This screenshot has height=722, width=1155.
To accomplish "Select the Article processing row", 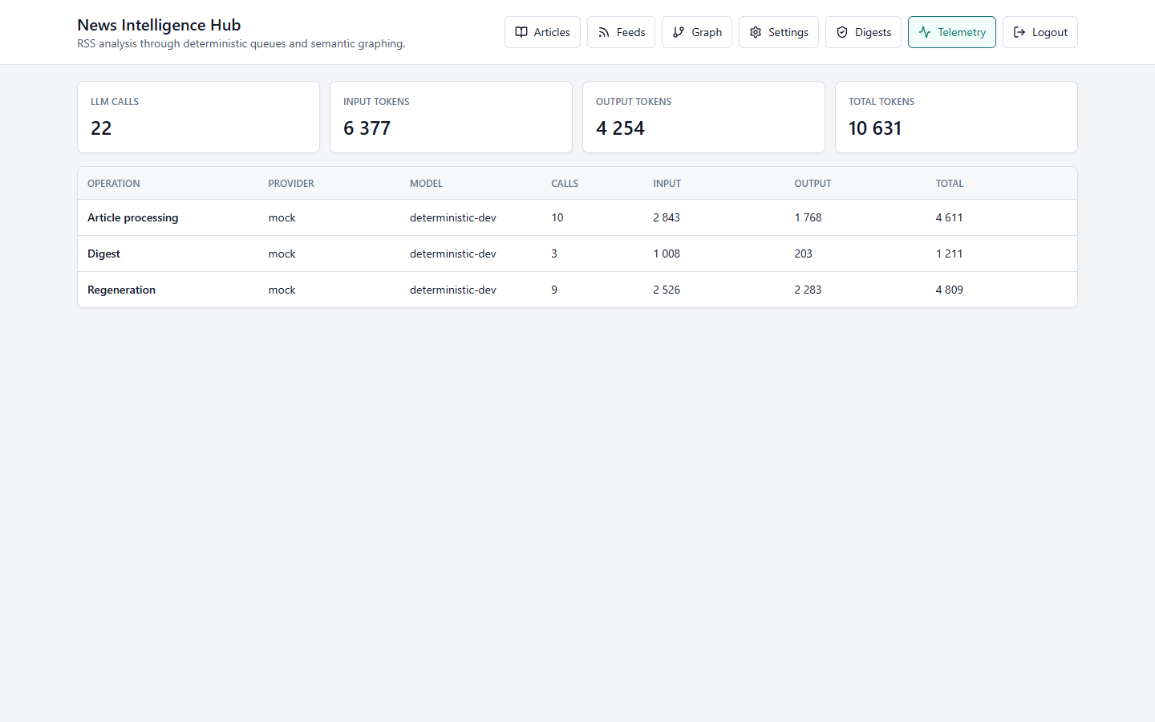I will [577, 217].
